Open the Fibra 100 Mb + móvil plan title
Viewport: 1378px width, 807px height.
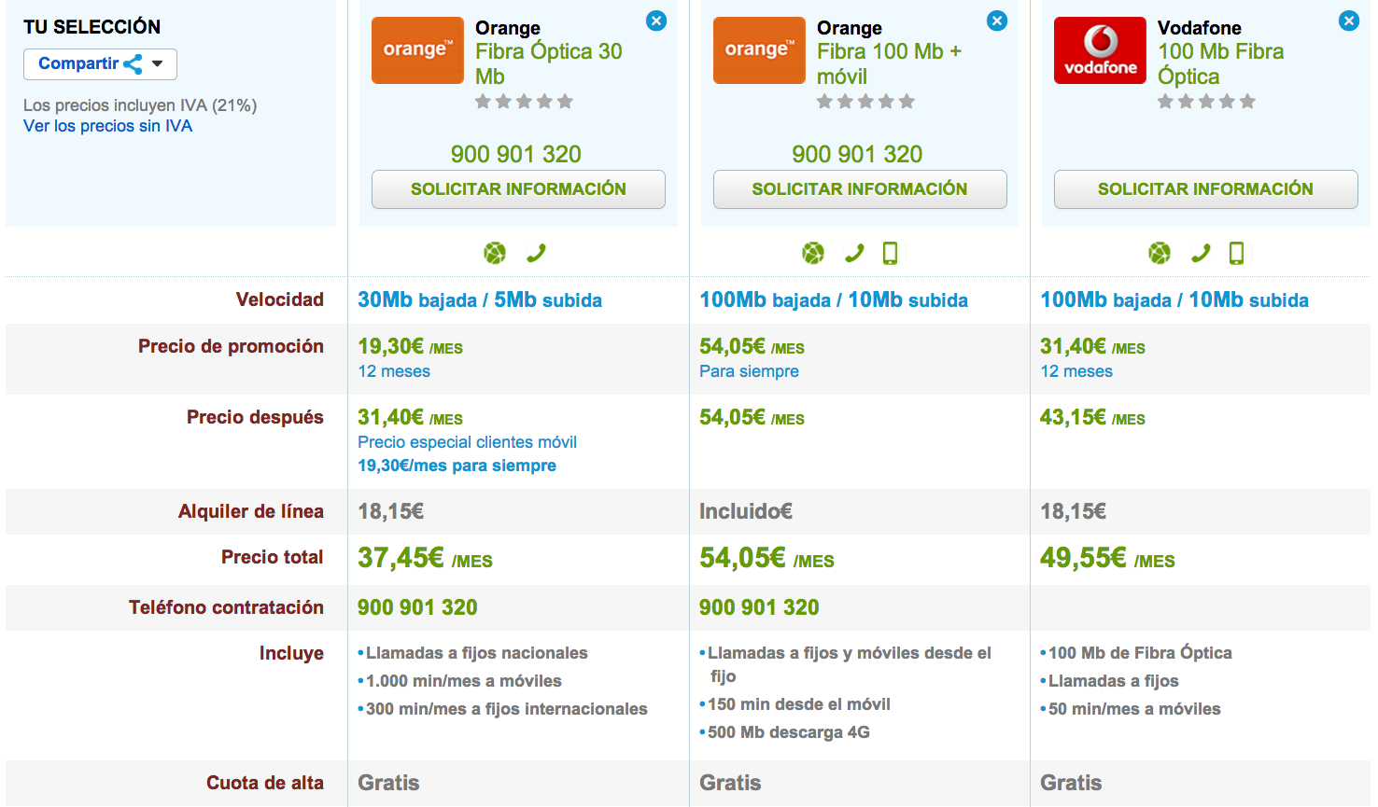tap(889, 63)
